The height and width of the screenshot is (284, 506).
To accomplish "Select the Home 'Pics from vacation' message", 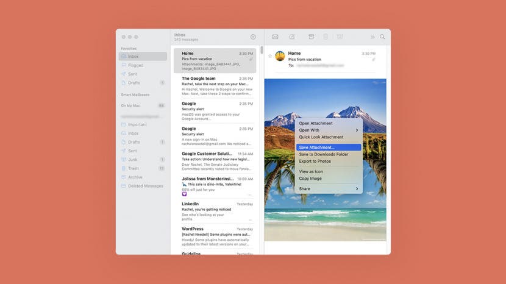I will pos(215,61).
